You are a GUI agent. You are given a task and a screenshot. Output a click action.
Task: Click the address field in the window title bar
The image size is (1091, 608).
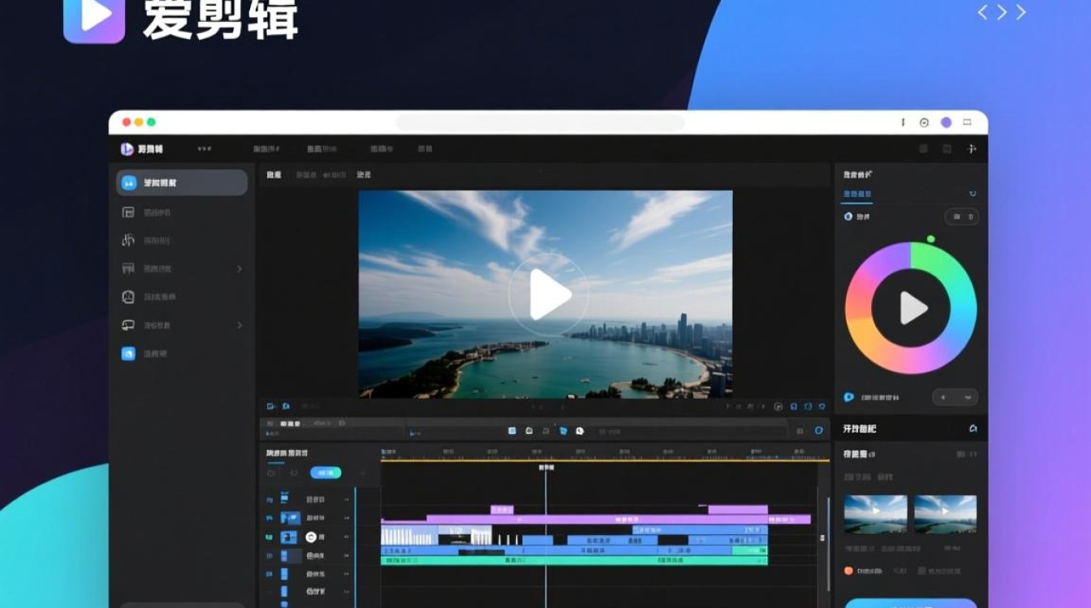point(540,122)
